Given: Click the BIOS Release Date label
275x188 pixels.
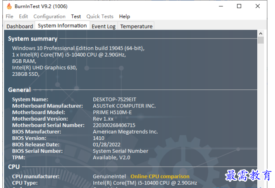Looking at the screenshot, I should pyautogui.click(x=36, y=145).
